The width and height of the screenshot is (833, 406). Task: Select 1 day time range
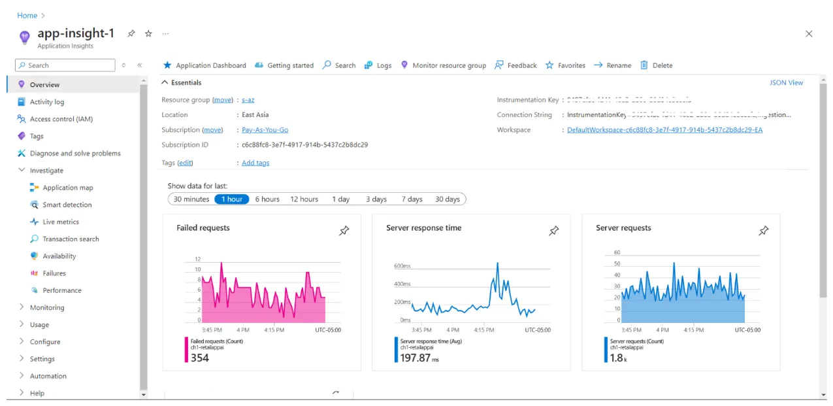[340, 199]
